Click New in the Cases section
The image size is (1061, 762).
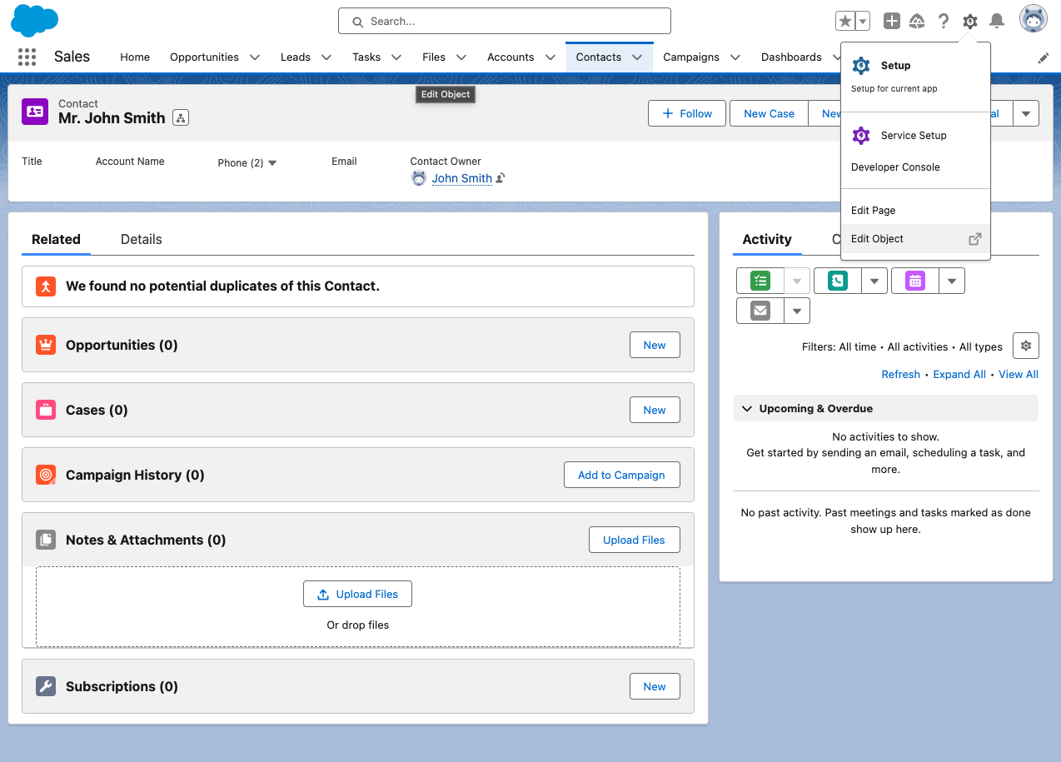[x=655, y=411]
